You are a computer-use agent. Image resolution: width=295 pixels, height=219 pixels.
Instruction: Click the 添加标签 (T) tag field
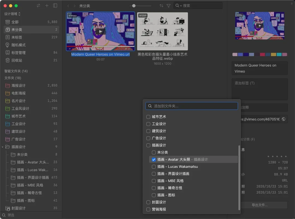tap(260, 89)
